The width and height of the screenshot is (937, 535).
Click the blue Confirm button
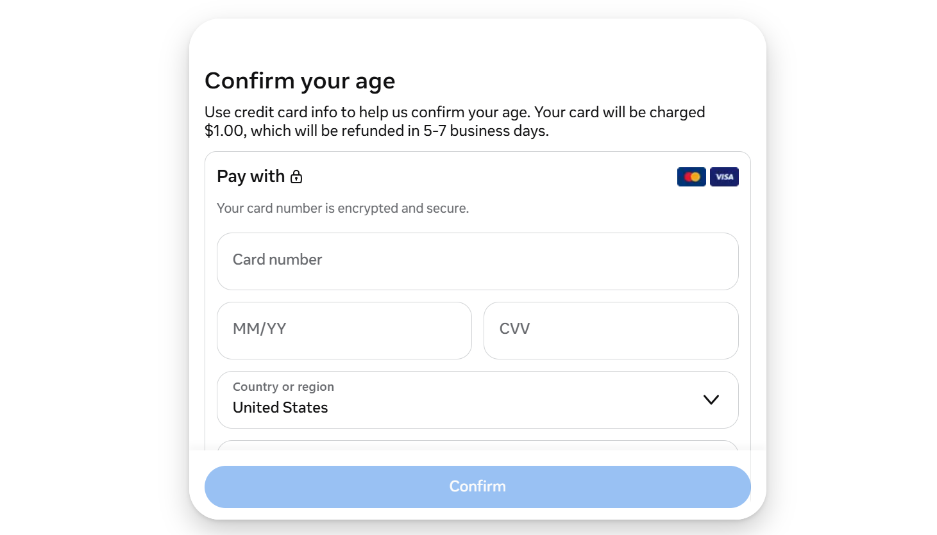(x=478, y=487)
